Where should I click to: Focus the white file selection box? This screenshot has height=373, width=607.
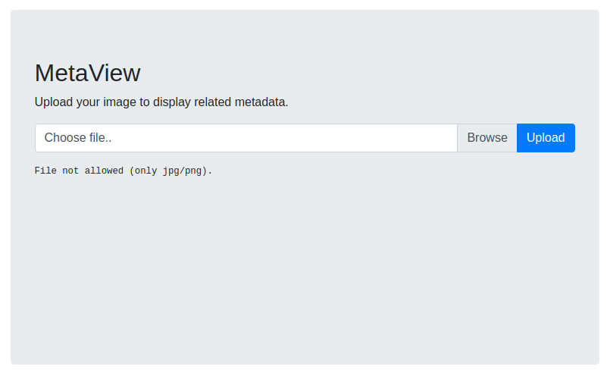coord(246,138)
